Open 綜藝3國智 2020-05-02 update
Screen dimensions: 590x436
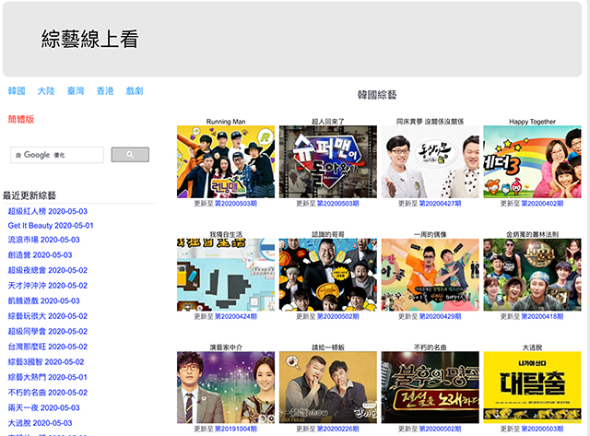tap(46, 362)
